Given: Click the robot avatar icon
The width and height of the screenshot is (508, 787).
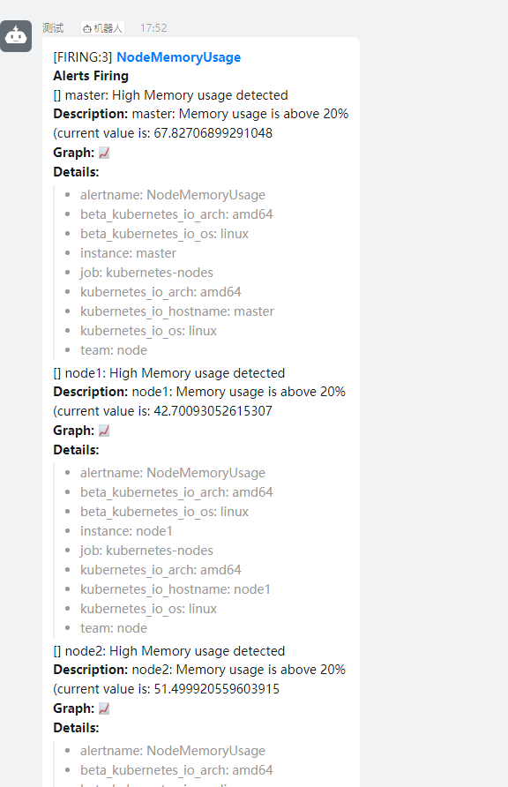Looking at the screenshot, I should 16,36.
